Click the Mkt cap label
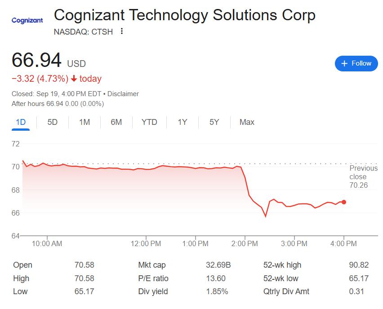This screenshot has width=383, height=309. 153,265
